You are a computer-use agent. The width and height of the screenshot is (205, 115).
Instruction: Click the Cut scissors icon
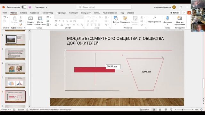20,17
